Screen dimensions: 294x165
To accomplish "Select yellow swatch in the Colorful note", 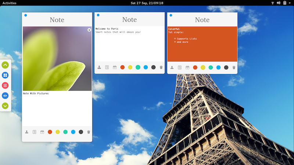I will pos(203,67).
